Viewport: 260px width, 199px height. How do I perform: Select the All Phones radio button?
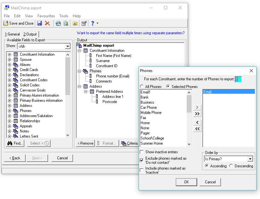click(x=142, y=86)
